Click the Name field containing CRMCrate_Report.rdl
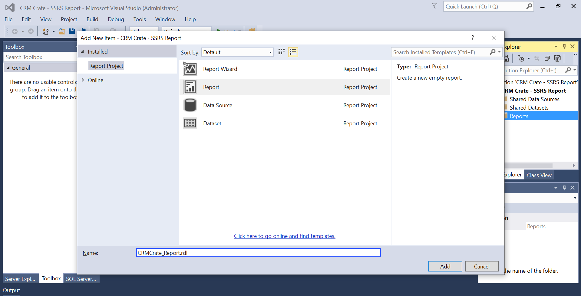The image size is (581, 296). point(258,252)
